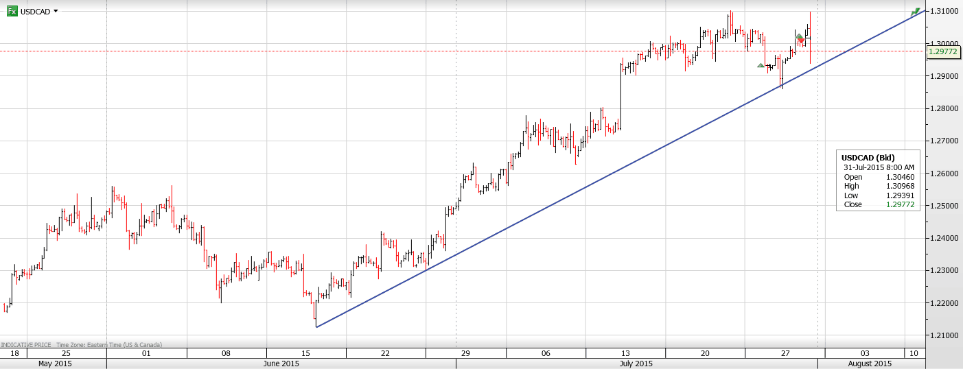Image resolution: width=963 pixels, height=369 pixels.
Task: Click the USDCAD (Bid) data box title
Action: pos(868,158)
